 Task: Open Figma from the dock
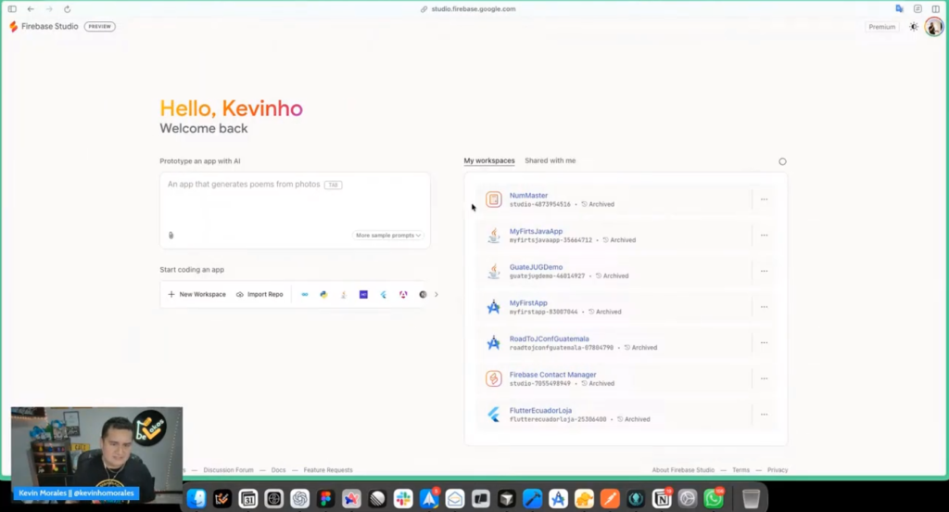pos(325,499)
